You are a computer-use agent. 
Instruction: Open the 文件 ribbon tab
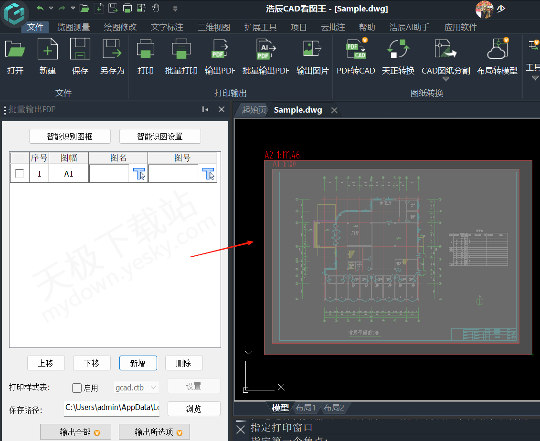(x=35, y=27)
